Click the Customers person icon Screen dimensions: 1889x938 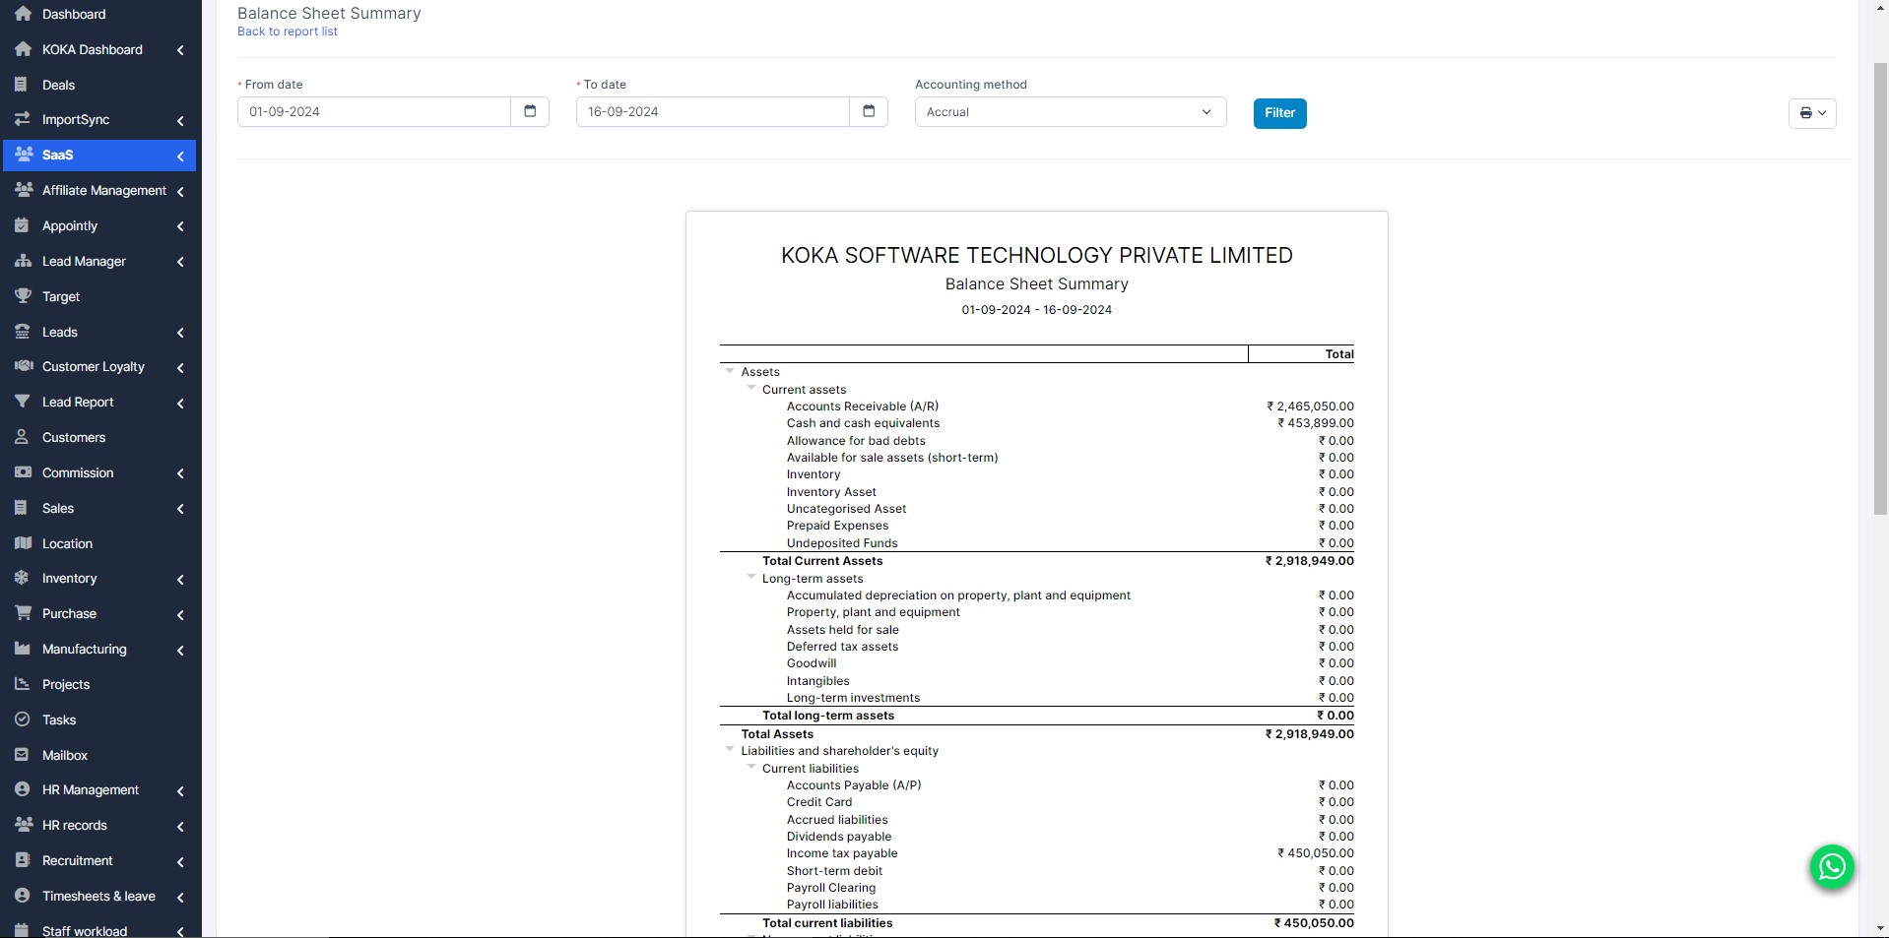coord(22,437)
